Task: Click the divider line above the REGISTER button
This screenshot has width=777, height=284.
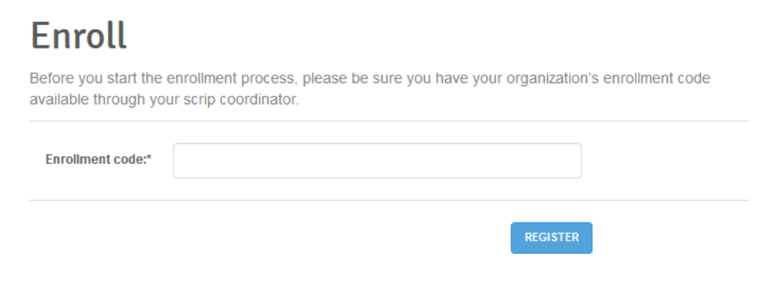Action: tap(389, 200)
